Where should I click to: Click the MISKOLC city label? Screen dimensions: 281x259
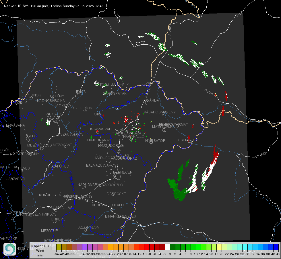tap(53, 114)
